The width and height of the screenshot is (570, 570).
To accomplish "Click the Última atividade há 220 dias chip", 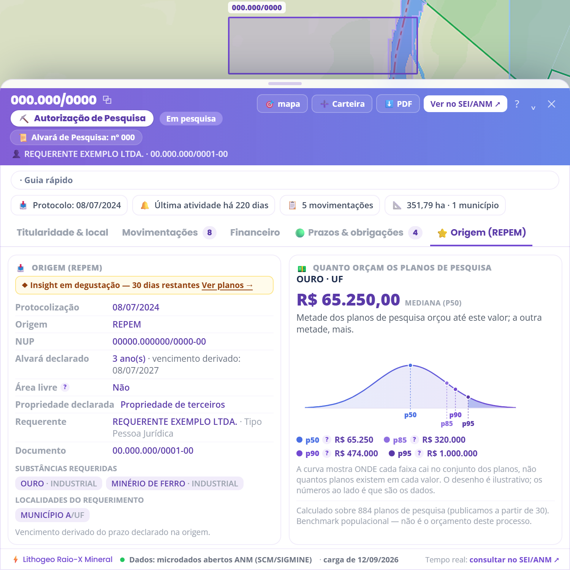I will click(204, 205).
